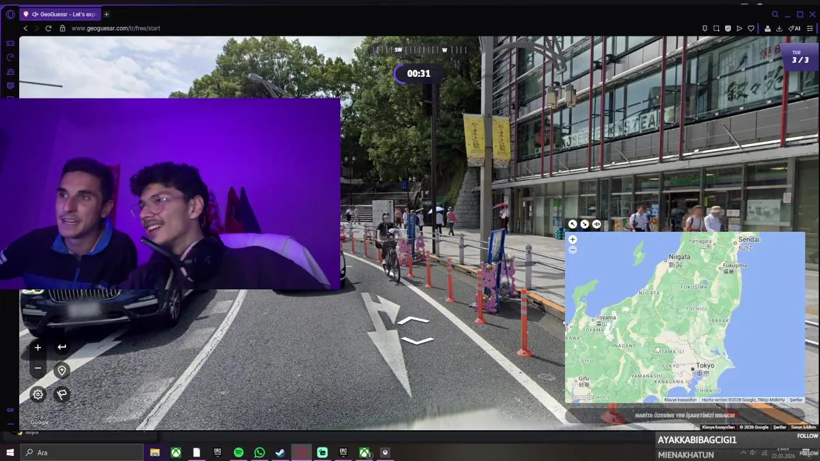Zoom out the guess map
The image size is (820, 461).
tap(573, 250)
